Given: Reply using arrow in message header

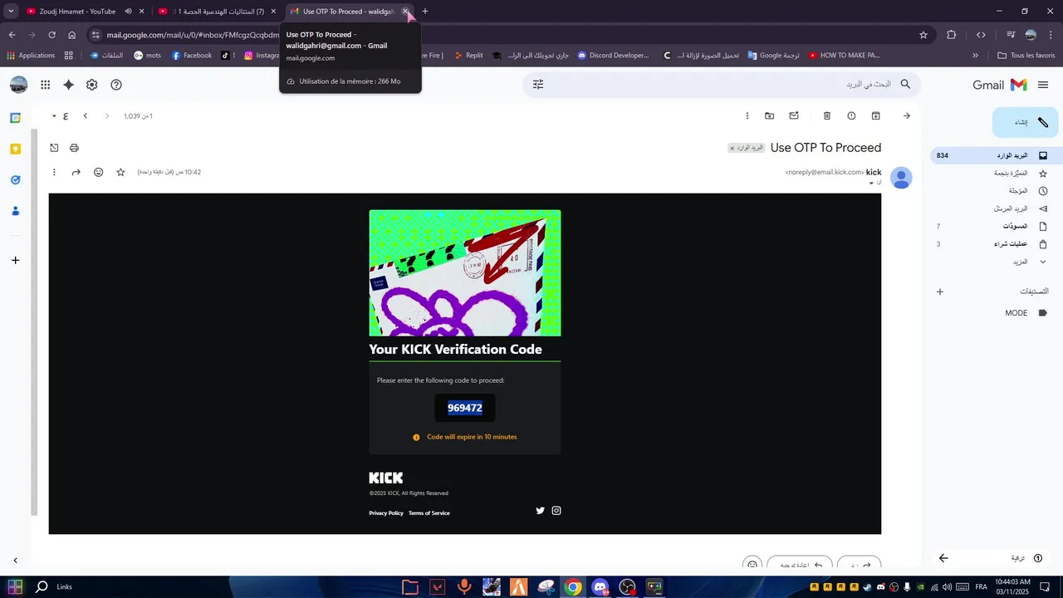Looking at the screenshot, I should point(76,172).
